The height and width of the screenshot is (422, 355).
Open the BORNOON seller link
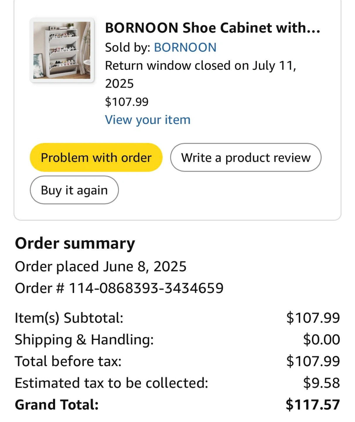point(185,47)
